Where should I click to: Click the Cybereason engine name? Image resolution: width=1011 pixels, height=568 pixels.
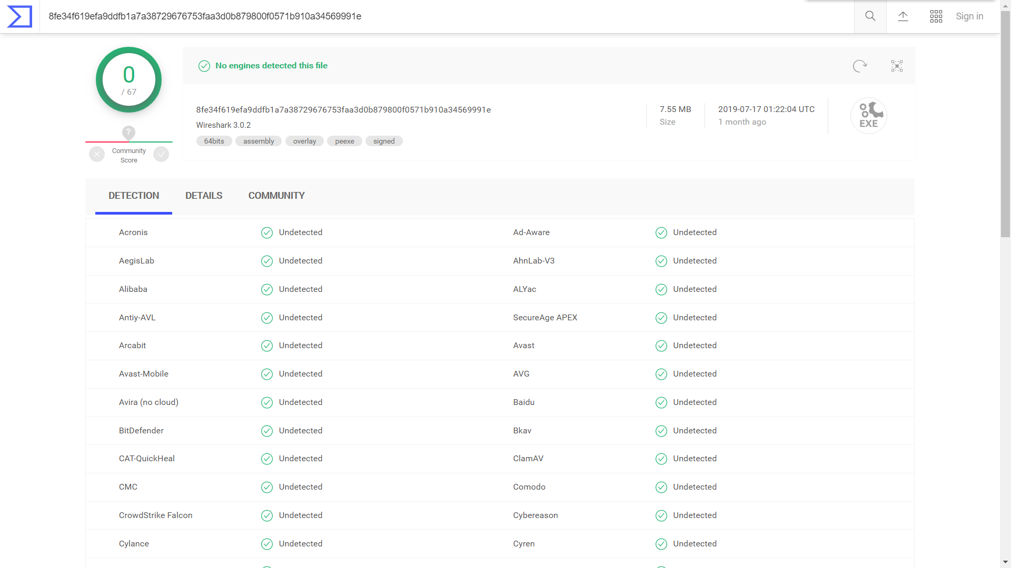click(x=536, y=515)
